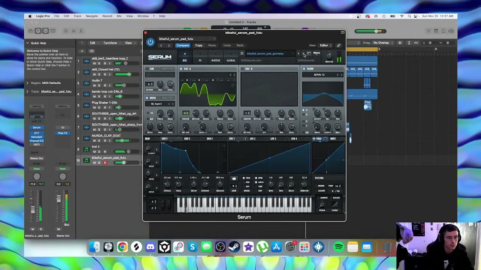Toggle record enable on blissful_serum_pad_futu track
Screen dimensions: 481x270
tap(105, 163)
